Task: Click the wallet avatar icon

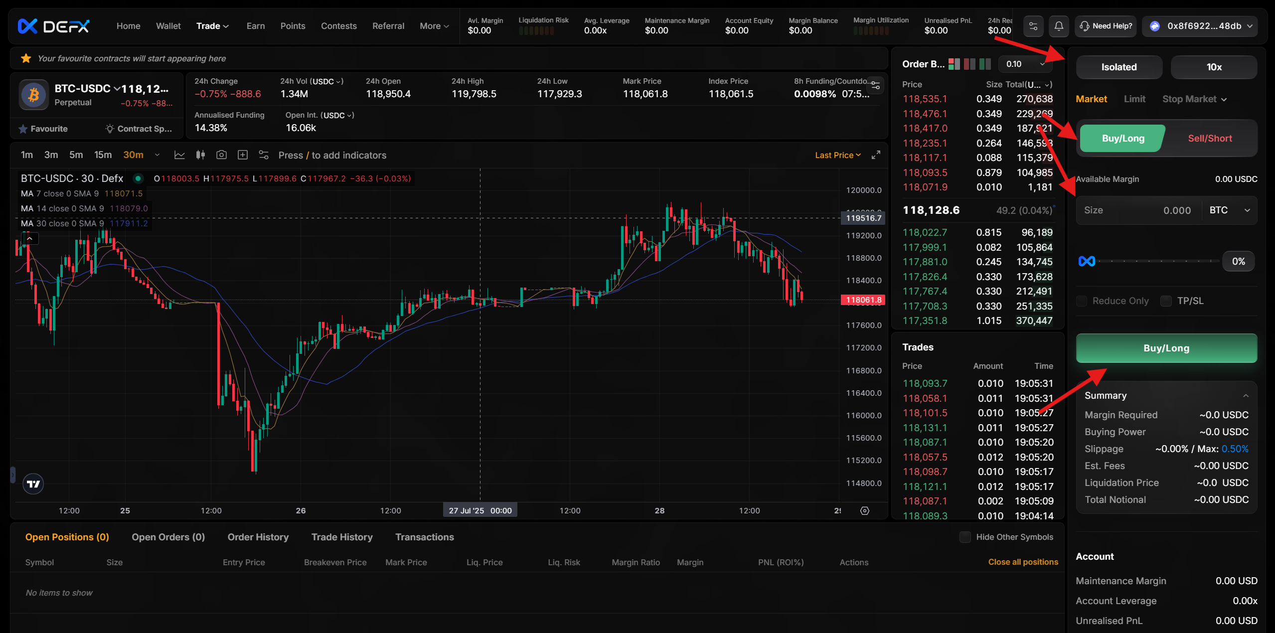Action: [1155, 26]
